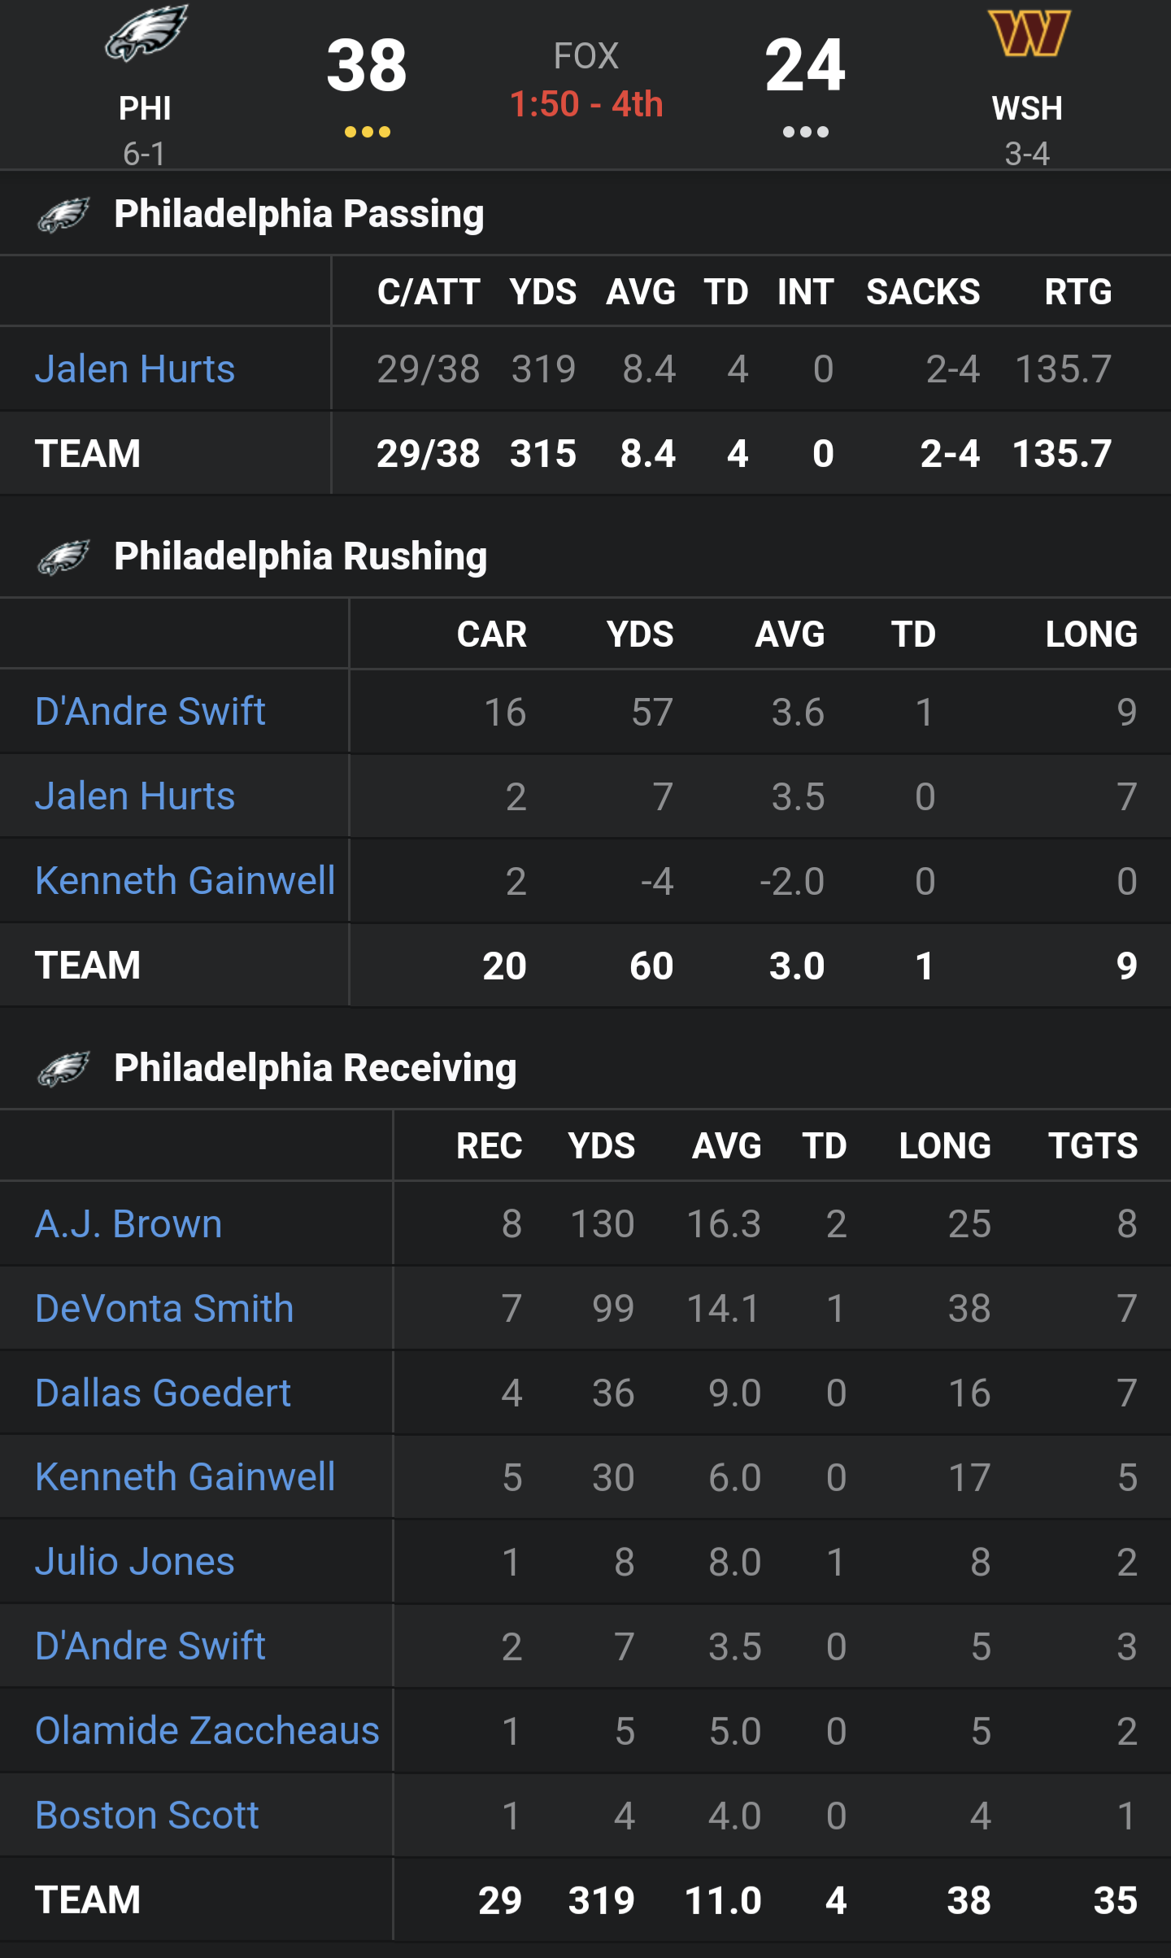Open Olamide Zaccheaus player page

click(207, 1730)
